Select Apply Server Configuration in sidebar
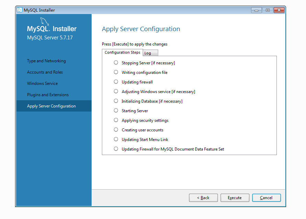 (x=54, y=106)
